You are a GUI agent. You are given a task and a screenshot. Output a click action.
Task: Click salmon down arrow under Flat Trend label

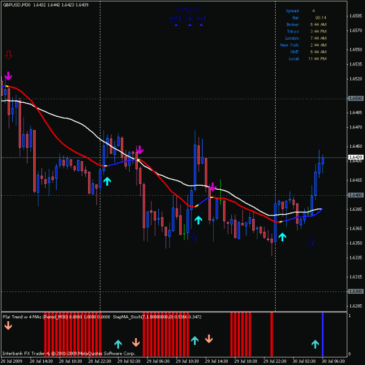click(x=8, y=325)
